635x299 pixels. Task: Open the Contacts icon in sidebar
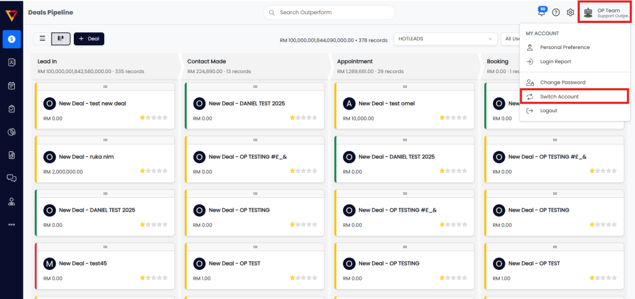coord(11,62)
